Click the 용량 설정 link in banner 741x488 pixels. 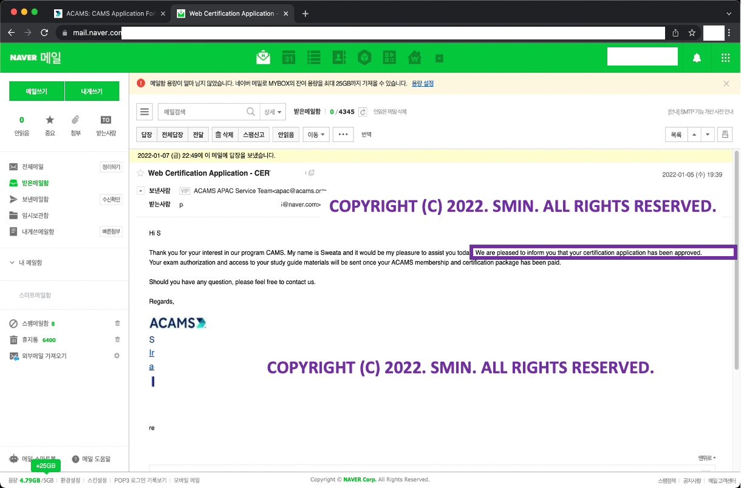[x=423, y=84]
